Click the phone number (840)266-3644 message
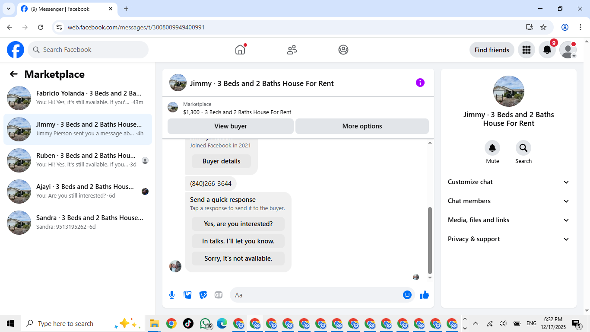The image size is (590, 332). point(211,184)
